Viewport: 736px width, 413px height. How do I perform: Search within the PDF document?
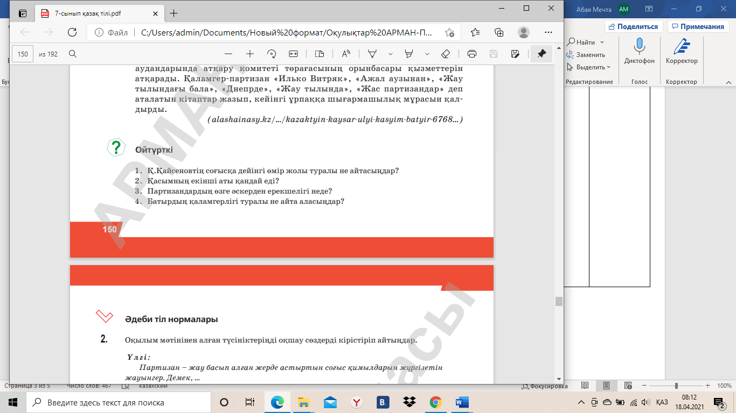point(73,54)
